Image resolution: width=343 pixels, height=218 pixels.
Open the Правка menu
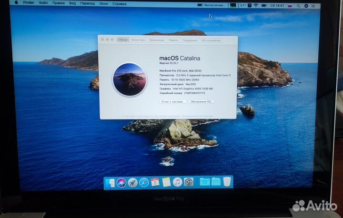pyautogui.click(x=59, y=3)
